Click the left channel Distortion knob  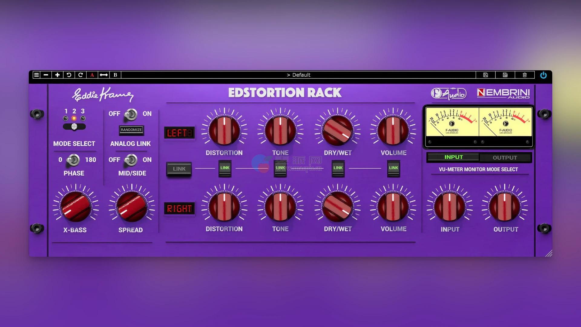(224, 131)
